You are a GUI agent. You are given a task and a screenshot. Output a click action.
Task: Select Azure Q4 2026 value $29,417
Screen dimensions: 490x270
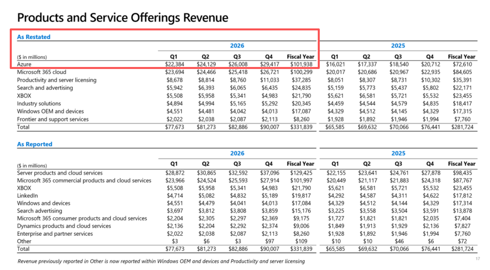point(270,64)
